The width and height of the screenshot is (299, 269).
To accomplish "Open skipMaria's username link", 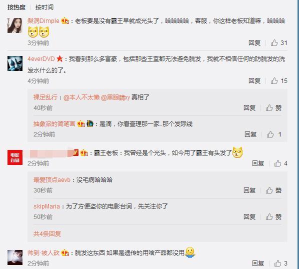I will pos(46,206).
